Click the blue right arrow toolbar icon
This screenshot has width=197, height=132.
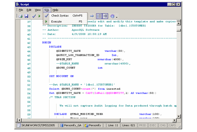[x=92, y=16]
